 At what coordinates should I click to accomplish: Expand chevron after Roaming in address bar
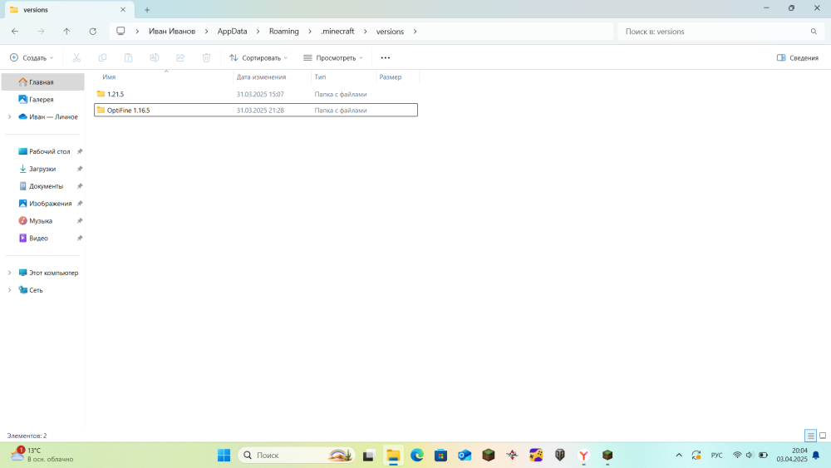tap(310, 32)
